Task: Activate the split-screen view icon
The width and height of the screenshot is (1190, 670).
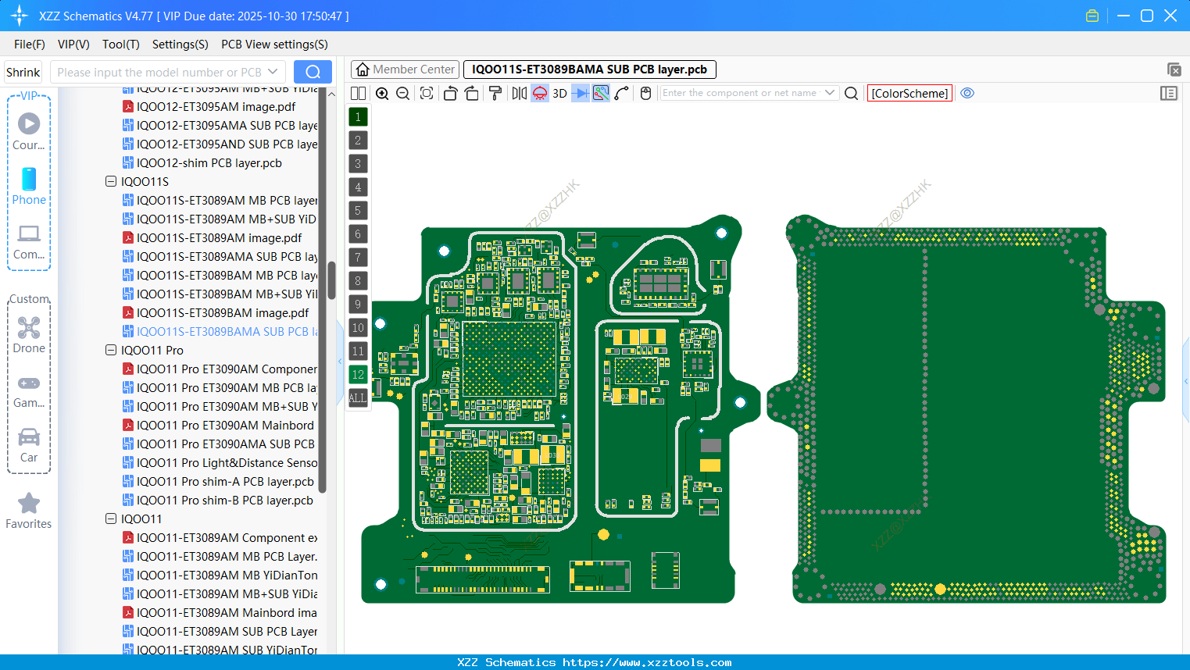Action: 358,93
